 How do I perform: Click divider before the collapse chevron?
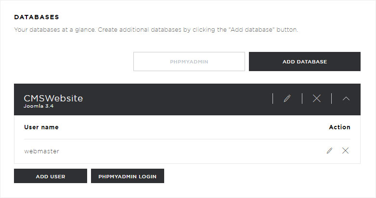331,99
